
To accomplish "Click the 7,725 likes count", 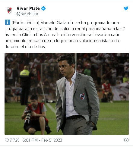I will [14, 140].
